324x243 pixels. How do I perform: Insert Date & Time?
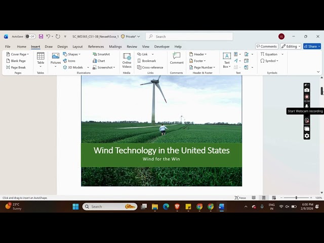pyautogui.click(x=247, y=61)
